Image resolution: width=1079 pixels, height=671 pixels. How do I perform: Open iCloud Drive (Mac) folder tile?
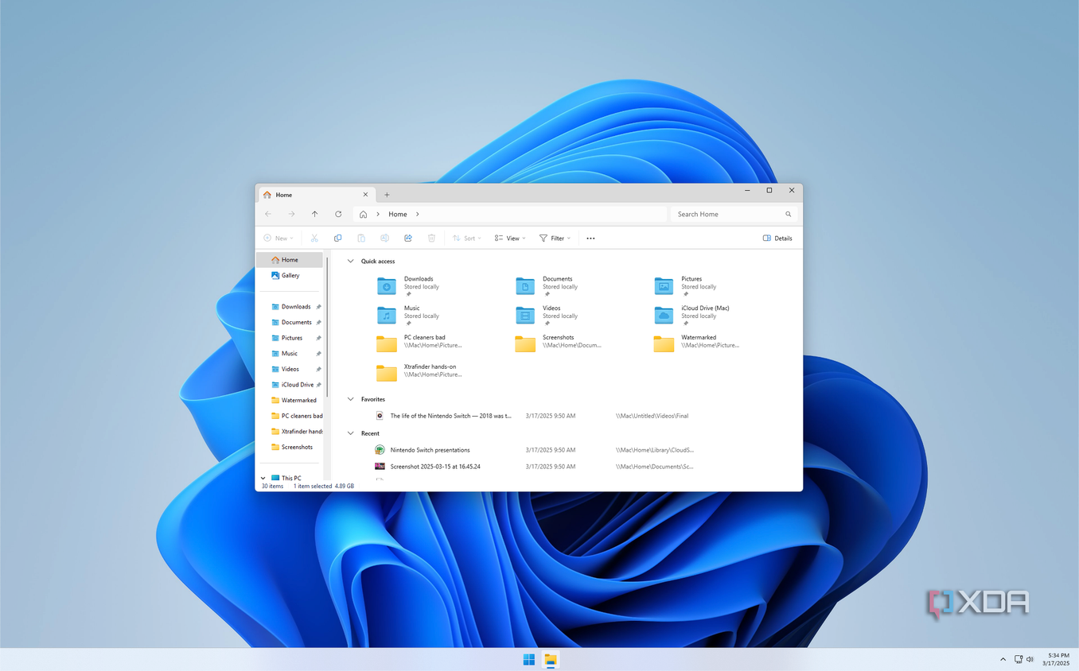tap(691, 316)
